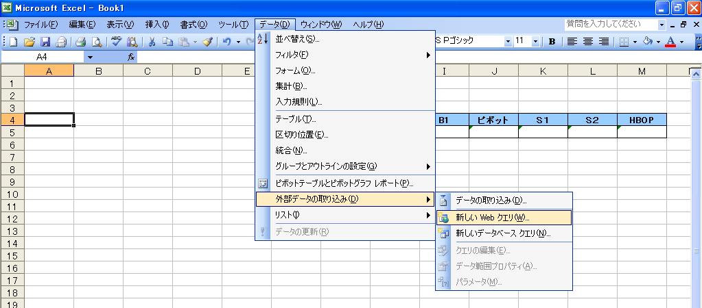Click the Font Color red A icon
702x308 pixels.
tap(670, 42)
